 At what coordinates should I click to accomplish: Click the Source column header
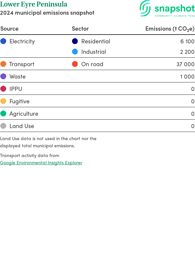click(9, 29)
